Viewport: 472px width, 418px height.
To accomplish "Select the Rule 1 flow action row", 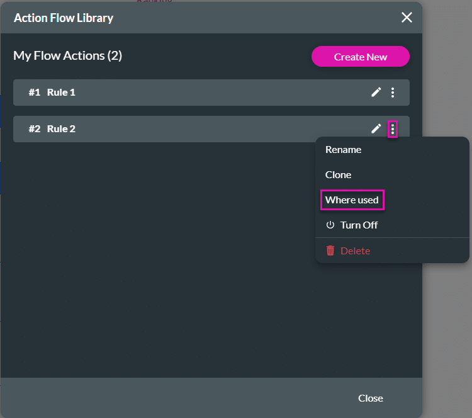I will tap(189, 93).
